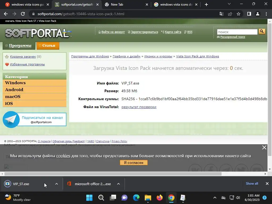
Task: Bookmark this tab with the star icon
Action: click(239, 14)
